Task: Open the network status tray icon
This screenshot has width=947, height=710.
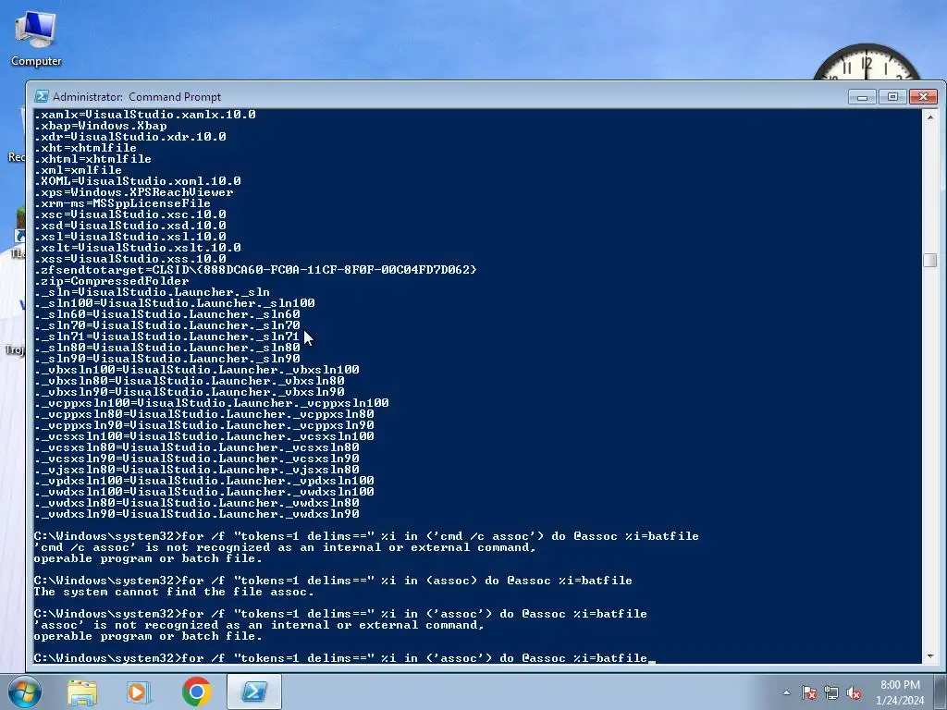Action: [x=831, y=692]
